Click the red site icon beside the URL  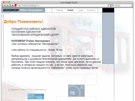(x=16, y=5)
